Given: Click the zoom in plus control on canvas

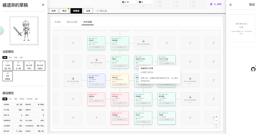Looking at the screenshot, I should point(216,117).
